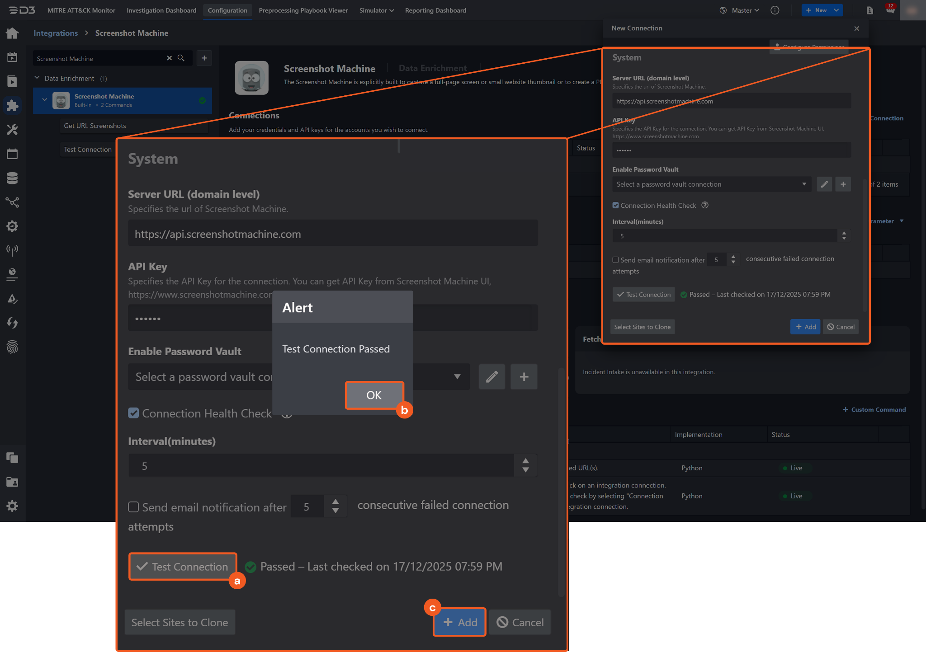Open the Simulator menu
Viewport: 926px width, 652px height.
[x=376, y=10]
